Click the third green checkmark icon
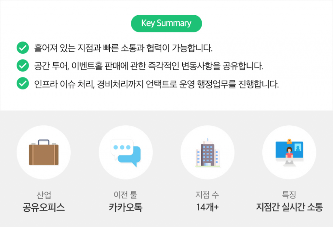The width and height of the screenshot is (333, 227). pos(22,84)
